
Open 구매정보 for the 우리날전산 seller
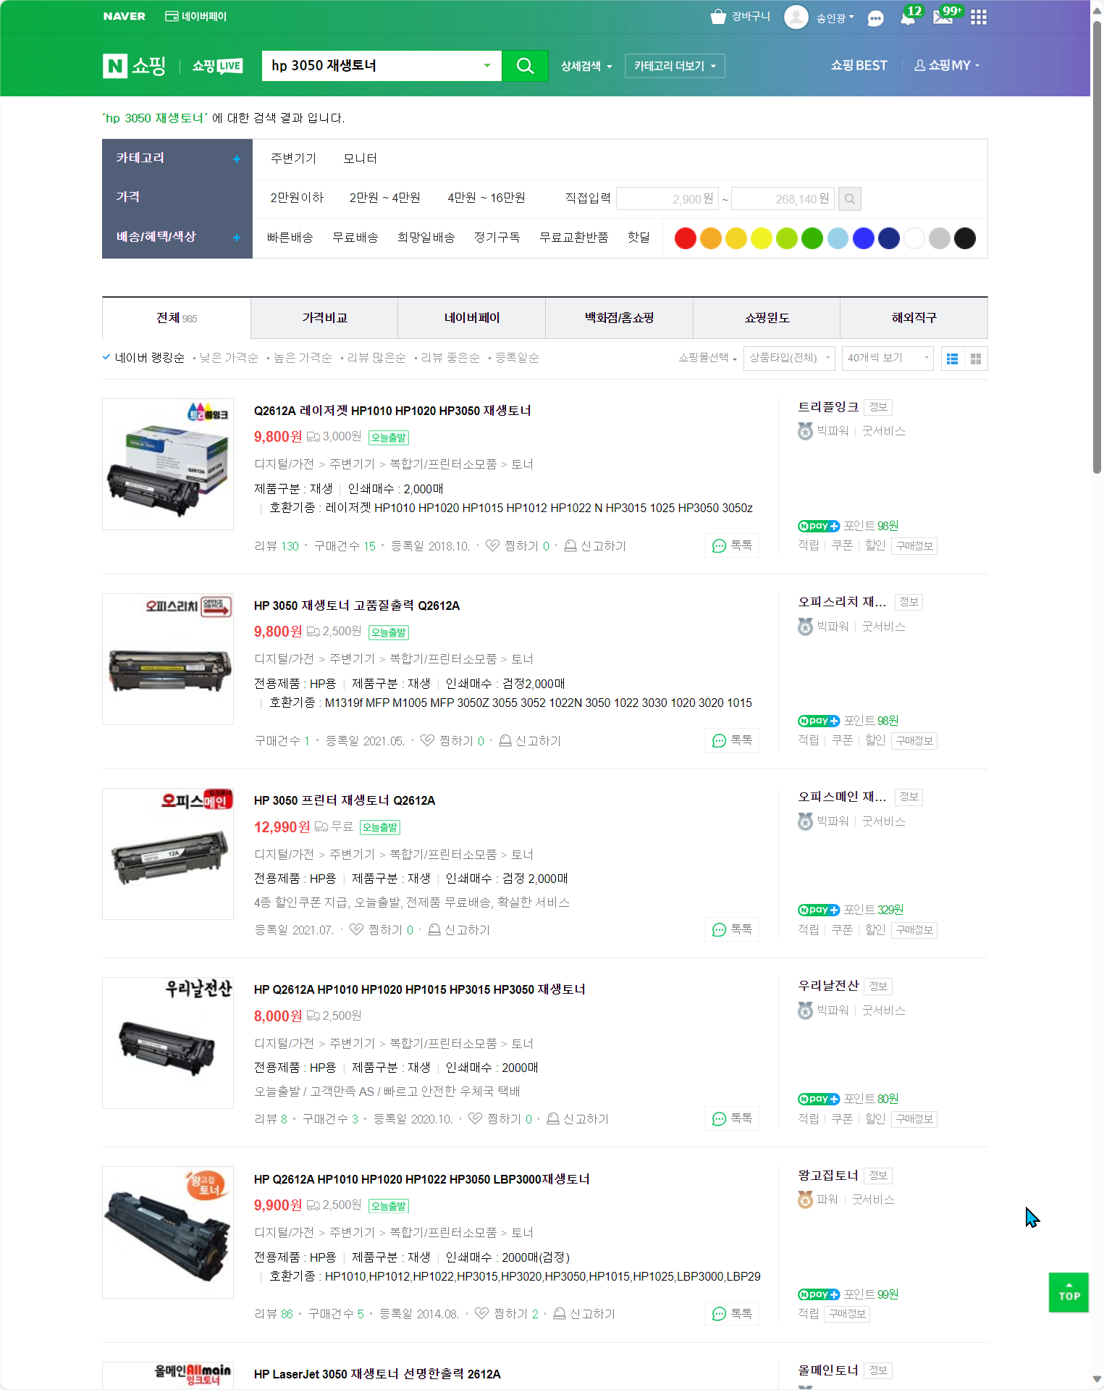tap(914, 1119)
